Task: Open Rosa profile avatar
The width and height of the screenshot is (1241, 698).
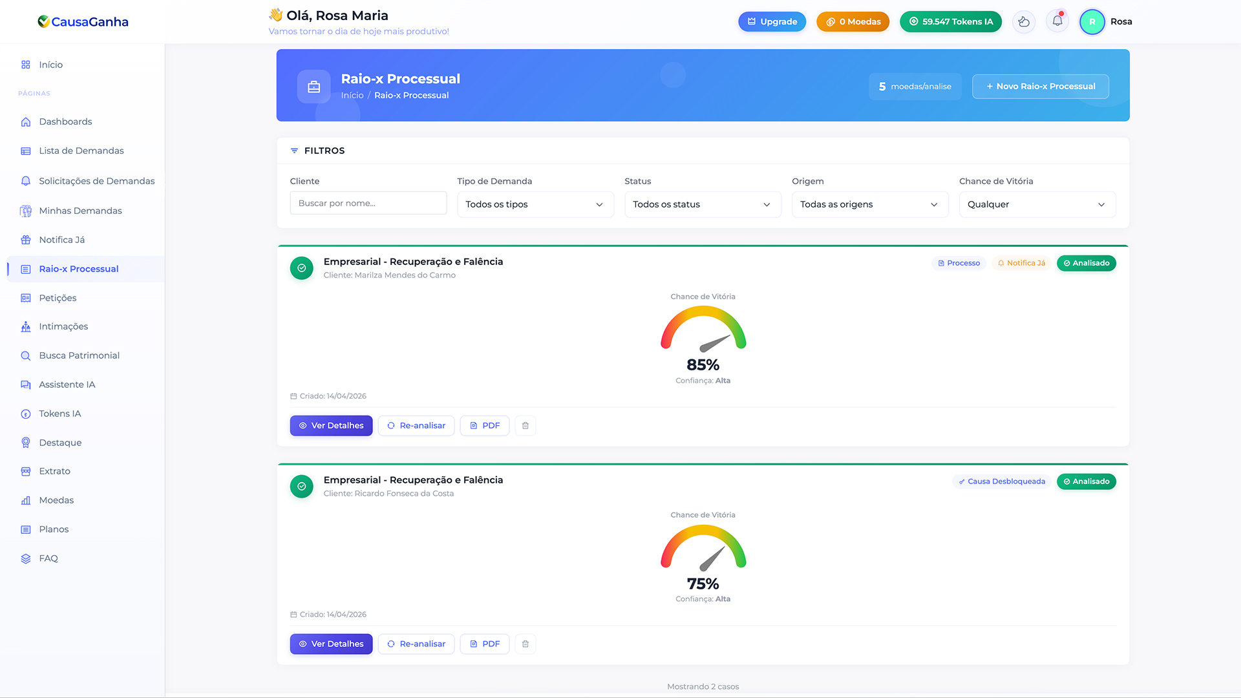Action: pyautogui.click(x=1092, y=21)
